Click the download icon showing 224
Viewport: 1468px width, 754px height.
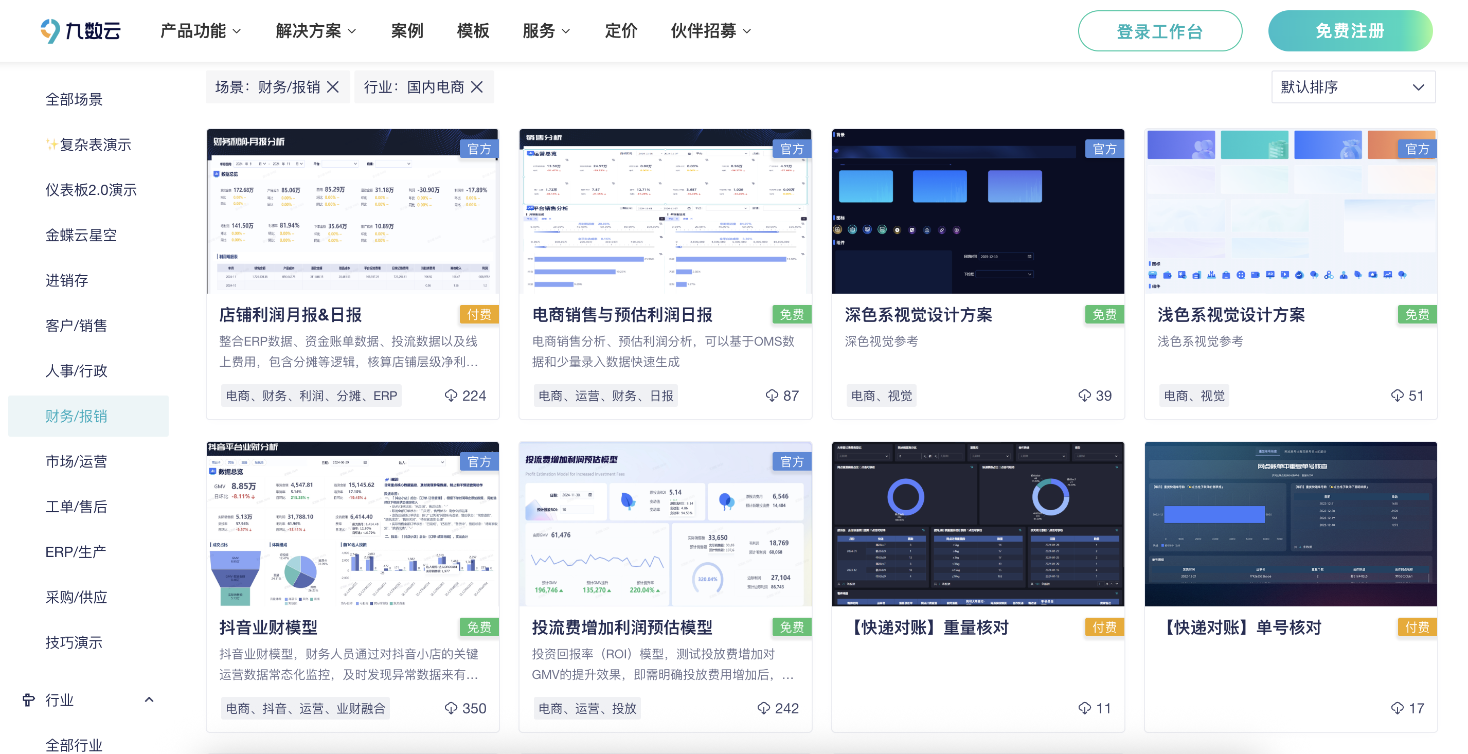tap(451, 396)
